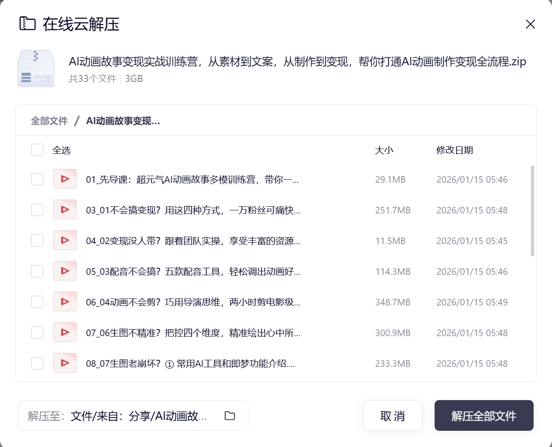Open the folder picker for extraction path
Viewport: 552px width, 447px height.
(x=229, y=415)
